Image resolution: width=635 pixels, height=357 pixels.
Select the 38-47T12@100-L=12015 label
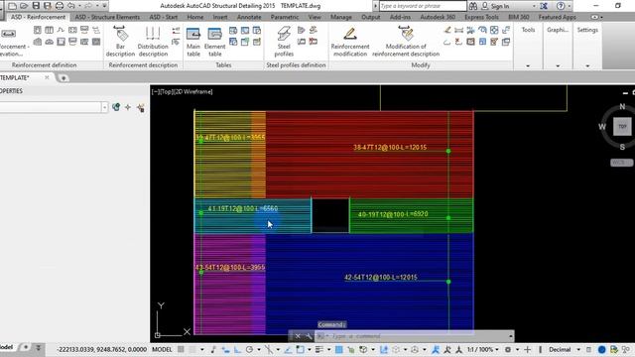(x=390, y=148)
